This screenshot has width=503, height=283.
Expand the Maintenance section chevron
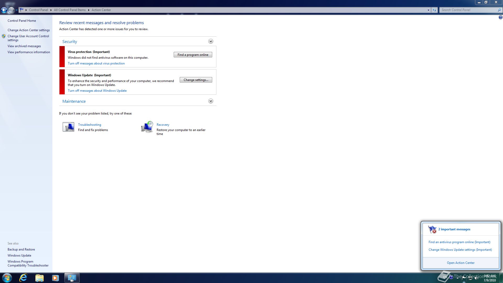pyautogui.click(x=211, y=101)
